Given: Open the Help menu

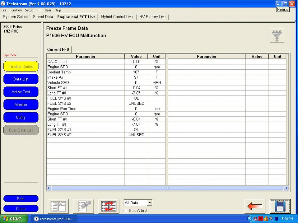Looking at the screenshot, I should (58, 10).
